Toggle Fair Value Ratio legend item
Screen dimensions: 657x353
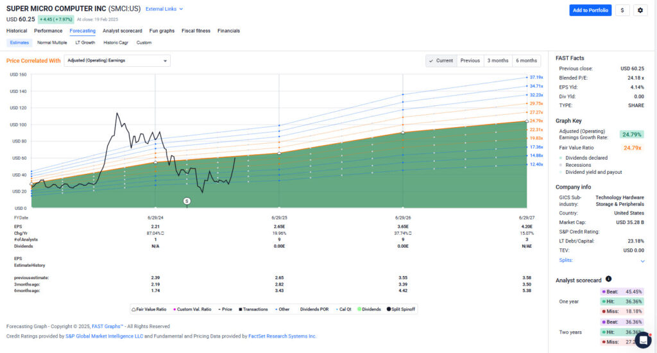149,309
